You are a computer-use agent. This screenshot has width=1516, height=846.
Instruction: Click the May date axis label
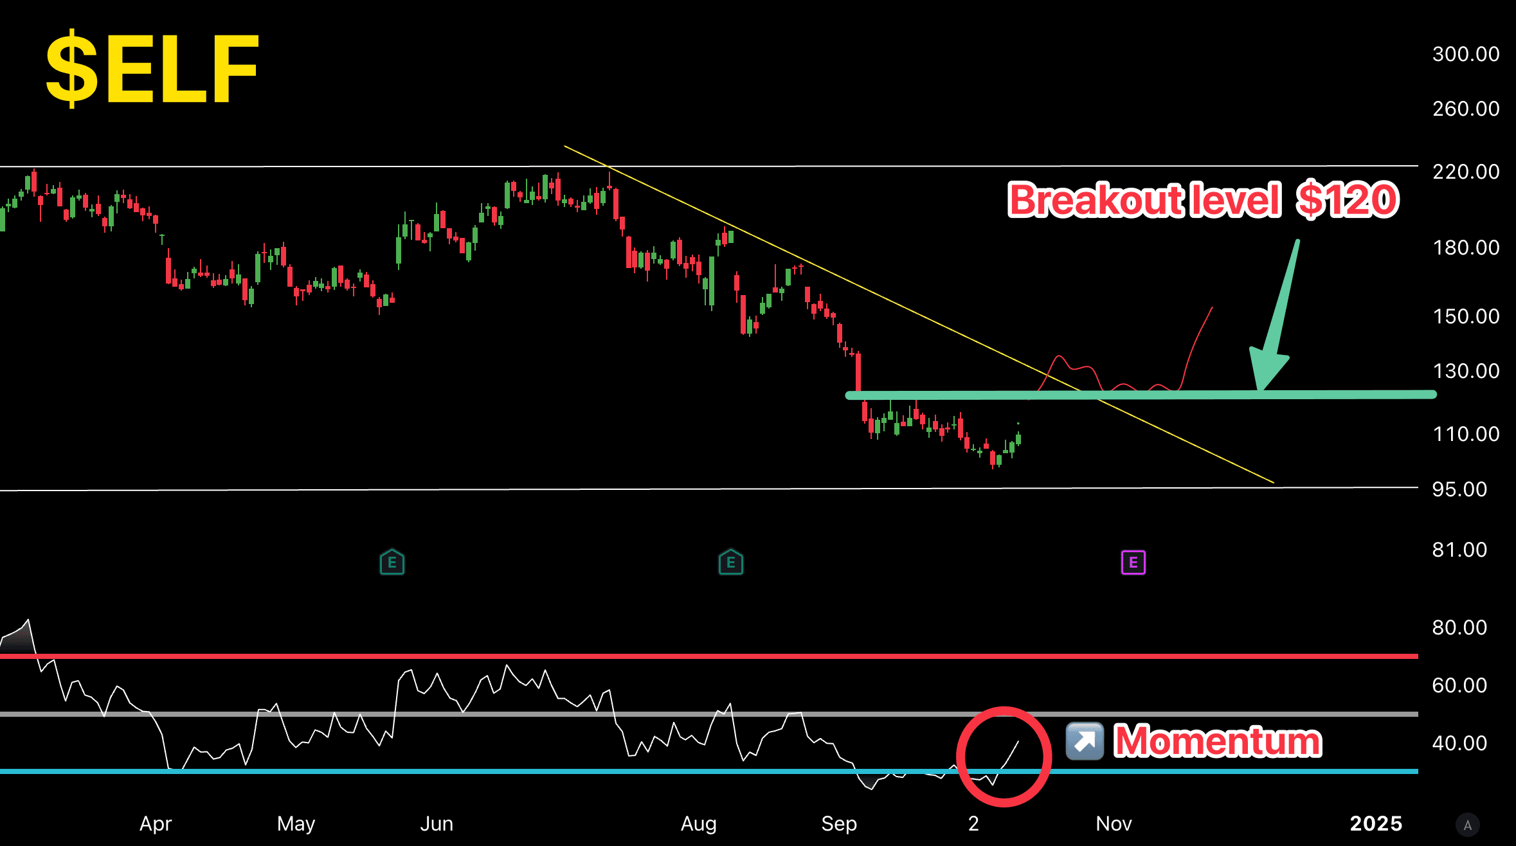(x=296, y=824)
